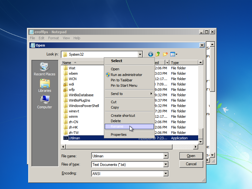Select Run as administrator menu entry
The image size is (252, 189).
point(126,75)
